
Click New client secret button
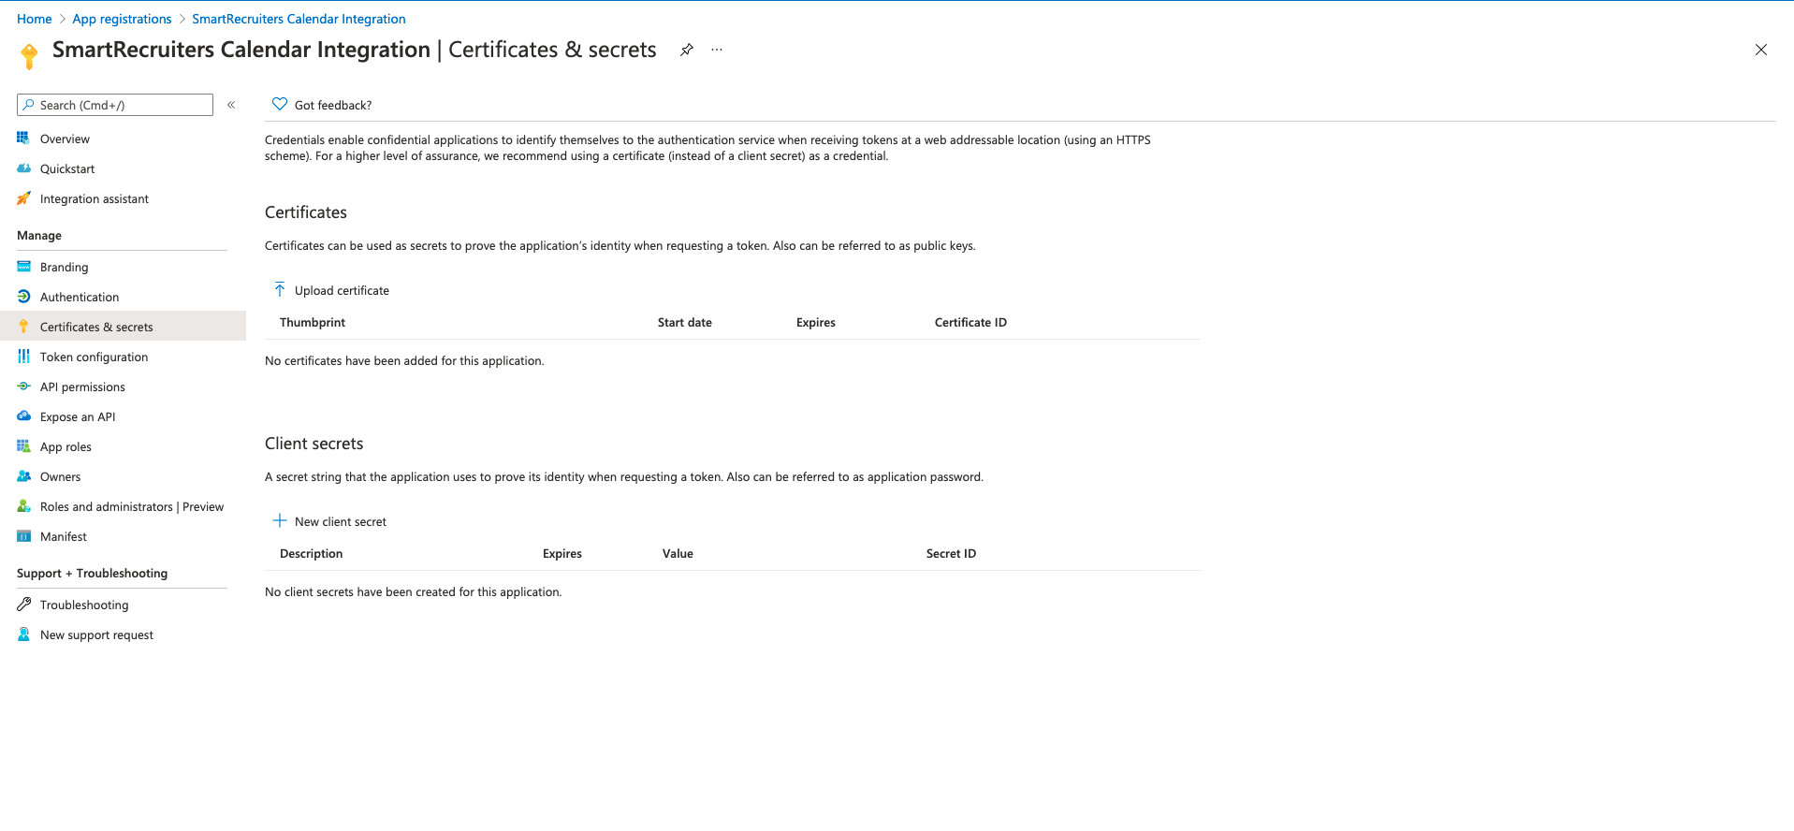pyautogui.click(x=329, y=521)
